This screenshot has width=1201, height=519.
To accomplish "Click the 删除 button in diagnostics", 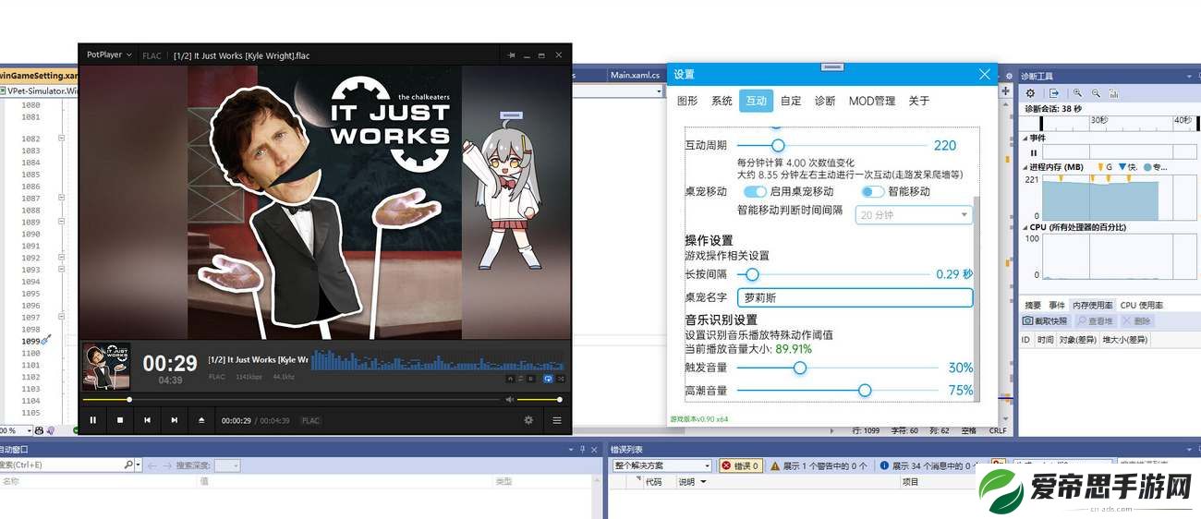I will [x=1136, y=321].
